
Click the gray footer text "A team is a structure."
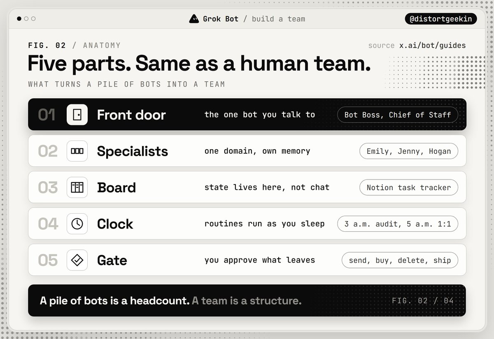pyautogui.click(x=247, y=301)
